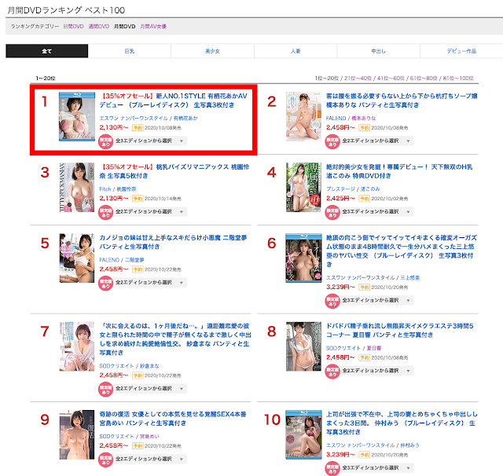This screenshot has width=503, height=476.
Task: Go to the 81位~100位 page
Action: tap(458, 79)
